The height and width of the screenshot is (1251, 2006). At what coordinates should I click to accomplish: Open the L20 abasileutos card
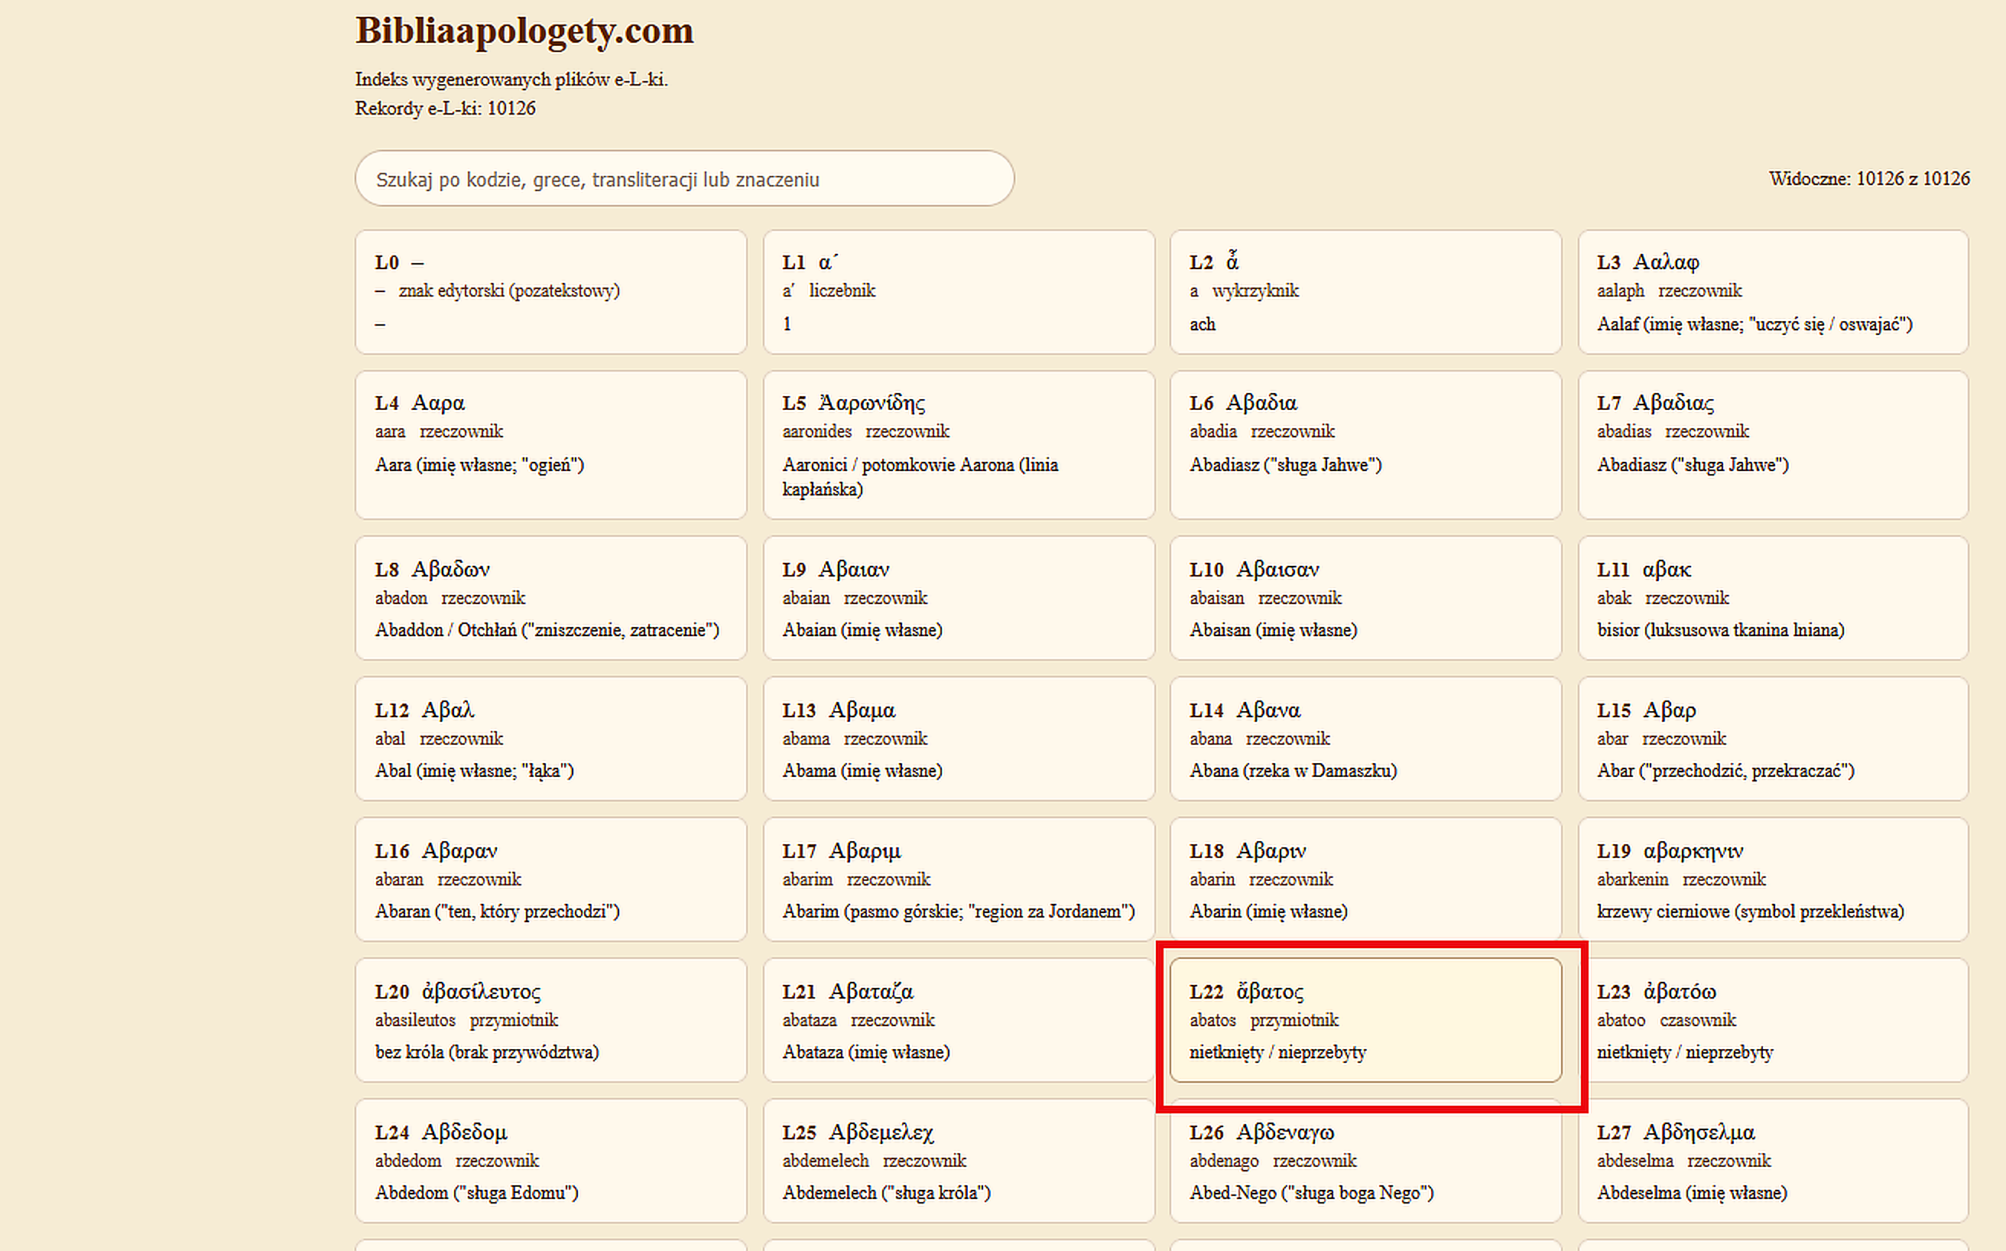tap(550, 1020)
